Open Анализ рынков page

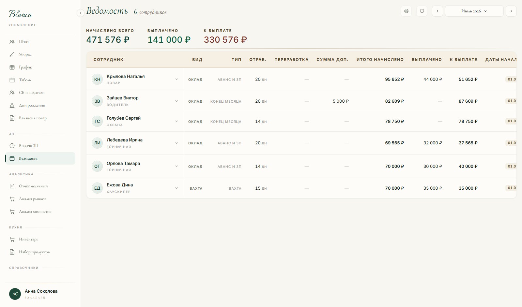pyautogui.click(x=40, y=199)
